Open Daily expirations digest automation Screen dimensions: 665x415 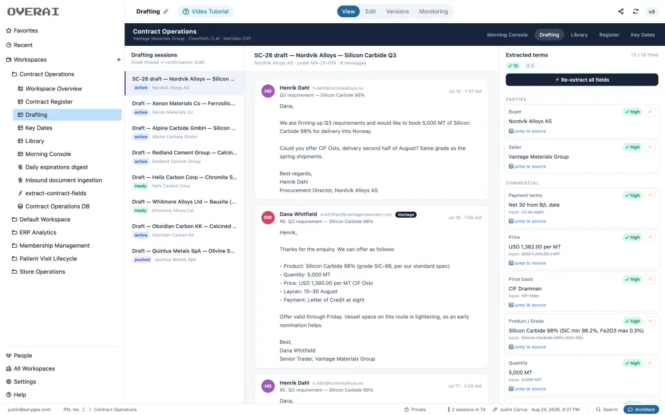pos(57,167)
